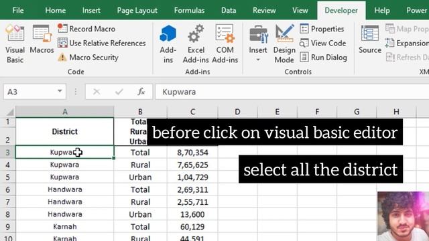Open control Properties
This screenshot has height=241, width=429.
point(322,29)
